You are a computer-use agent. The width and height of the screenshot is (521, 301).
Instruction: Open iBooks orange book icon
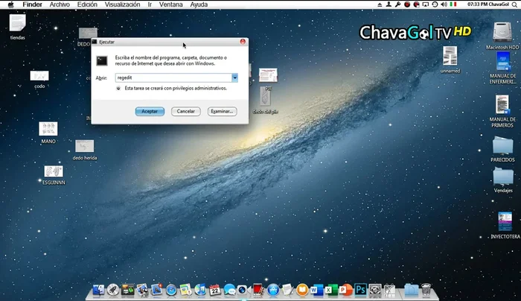click(x=302, y=290)
